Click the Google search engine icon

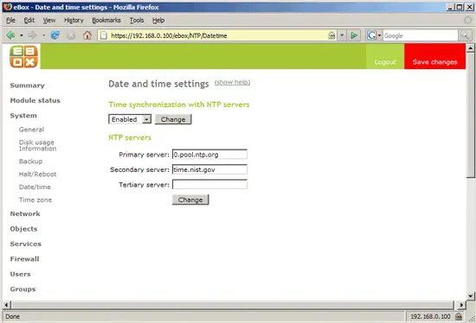371,35
